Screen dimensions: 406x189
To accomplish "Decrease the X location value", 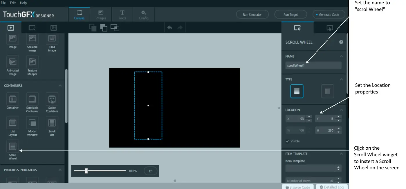I will coord(309,120).
